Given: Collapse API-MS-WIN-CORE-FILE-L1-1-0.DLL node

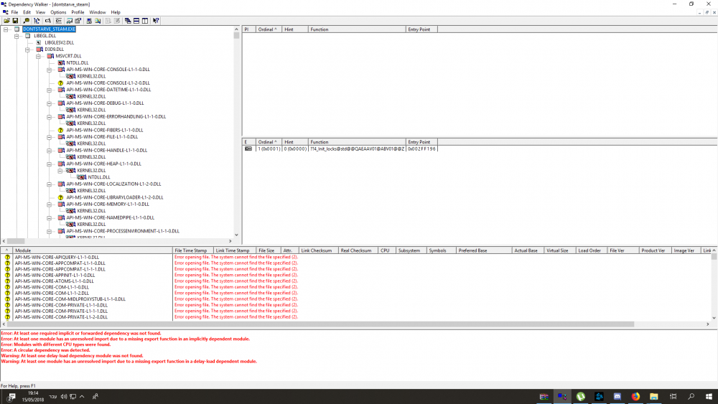Looking at the screenshot, I should (50, 137).
